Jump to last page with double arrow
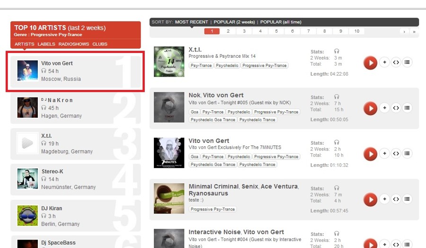The width and height of the screenshot is (426, 248). point(414,32)
